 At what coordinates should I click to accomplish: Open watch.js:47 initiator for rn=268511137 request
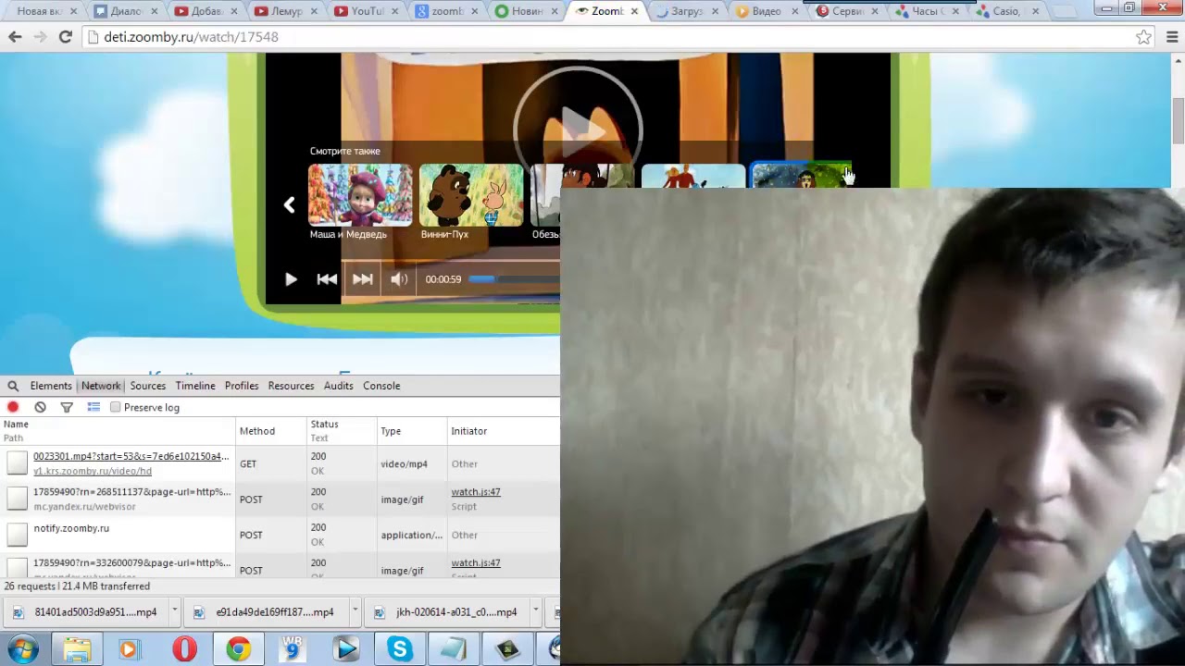click(476, 492)
